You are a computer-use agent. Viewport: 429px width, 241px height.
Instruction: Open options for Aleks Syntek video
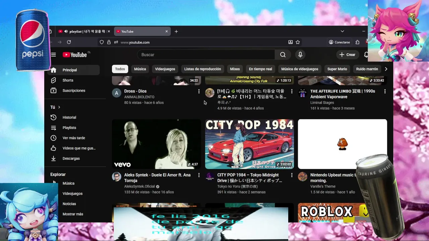coord(199,175)
